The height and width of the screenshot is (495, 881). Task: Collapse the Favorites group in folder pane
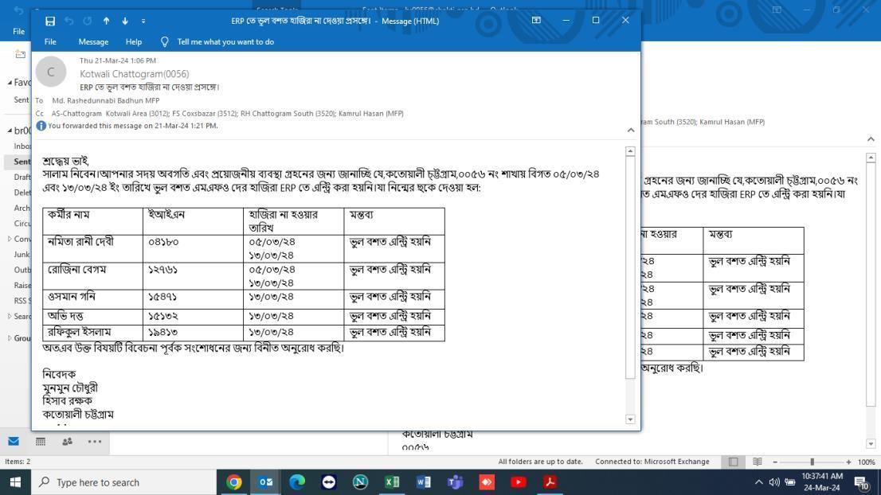(10, 83)
